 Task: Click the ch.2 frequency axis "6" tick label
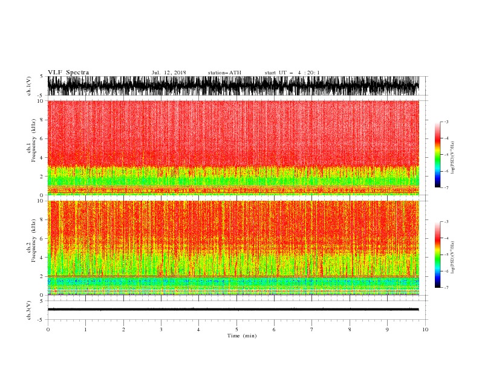[42, 239]
